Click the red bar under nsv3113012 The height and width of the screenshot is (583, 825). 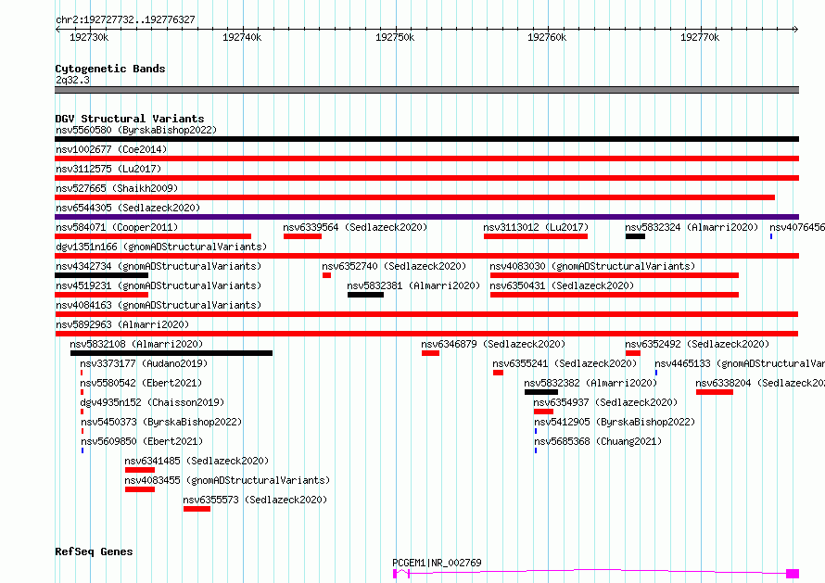pyautogui.click(x=536, y=236)
